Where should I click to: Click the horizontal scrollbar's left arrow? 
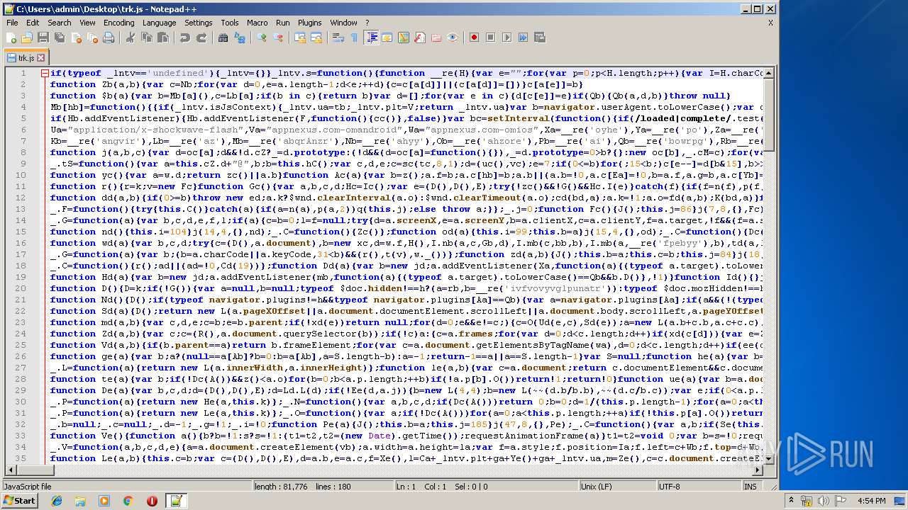click(x=11, y=470)
